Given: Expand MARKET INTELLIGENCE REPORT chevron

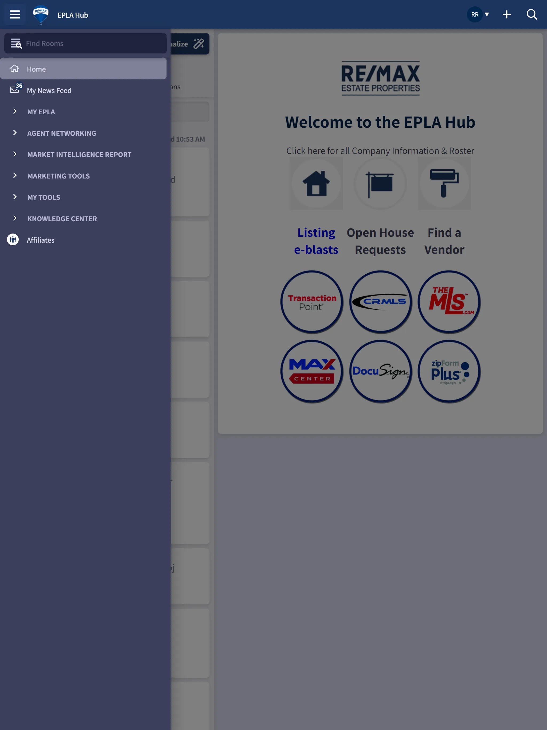Looking at the screenshot, I should point(15,154).
